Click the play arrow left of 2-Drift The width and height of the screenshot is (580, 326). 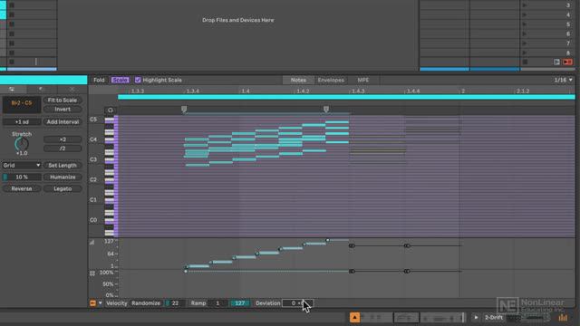[x=476, y=318]
